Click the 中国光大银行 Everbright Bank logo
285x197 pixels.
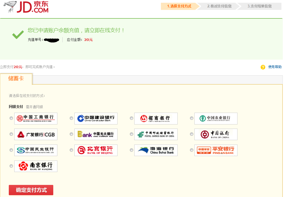click(x=96, y=134)
